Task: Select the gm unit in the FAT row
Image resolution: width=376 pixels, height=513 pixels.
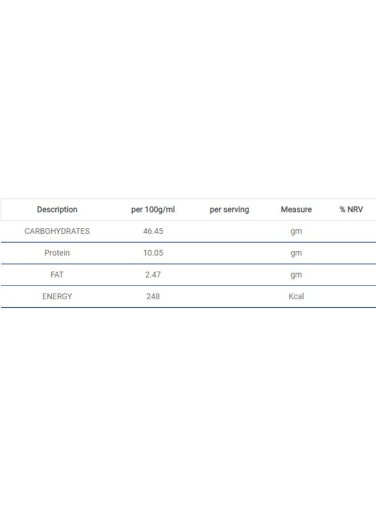Action: pyautogui.click(x=296, y=275)
